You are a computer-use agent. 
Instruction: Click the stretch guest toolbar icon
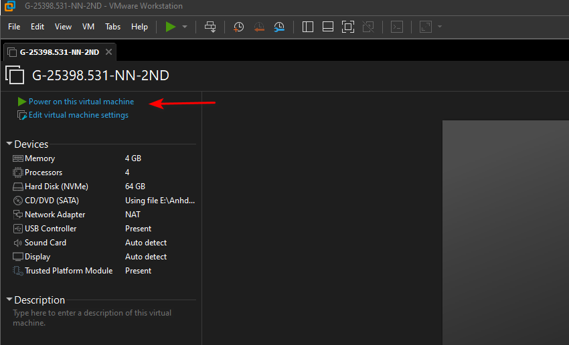click(x=426, y=27)
